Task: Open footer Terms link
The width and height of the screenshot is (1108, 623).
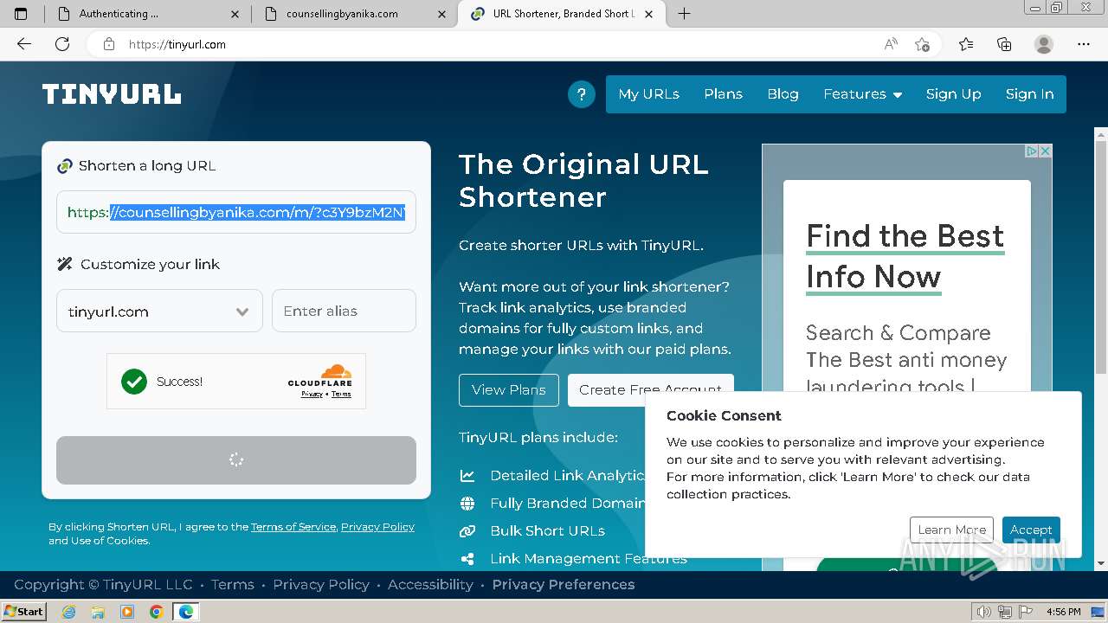Action: pyautogui.click(x=233, y=585)
